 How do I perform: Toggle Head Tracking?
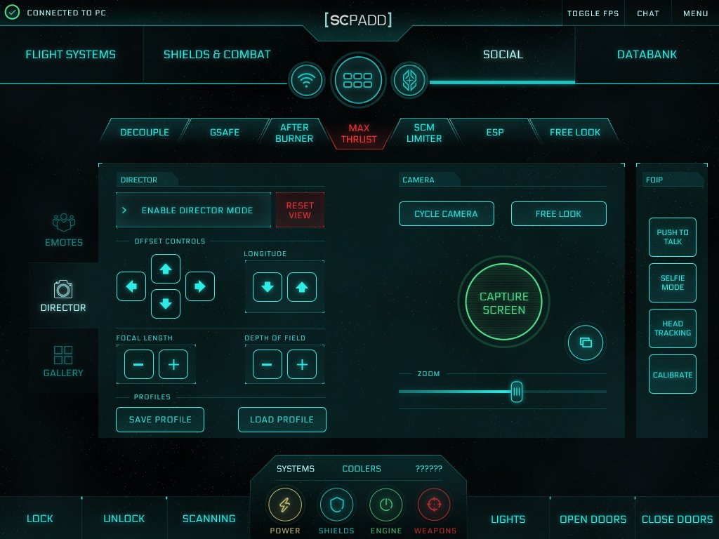[672, 328]
